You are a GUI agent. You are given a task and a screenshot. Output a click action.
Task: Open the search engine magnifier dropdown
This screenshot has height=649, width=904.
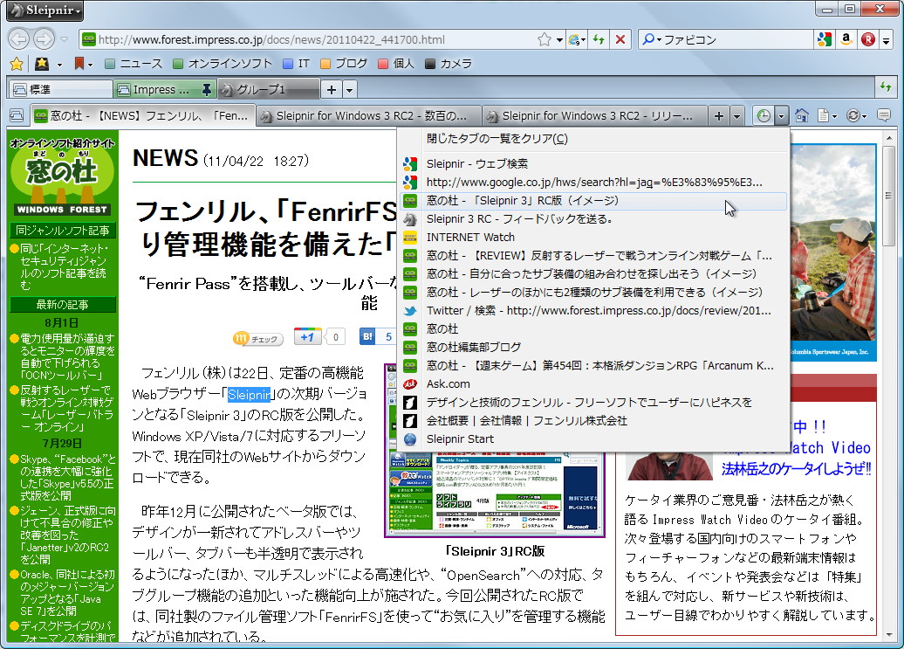pos(652,39)
